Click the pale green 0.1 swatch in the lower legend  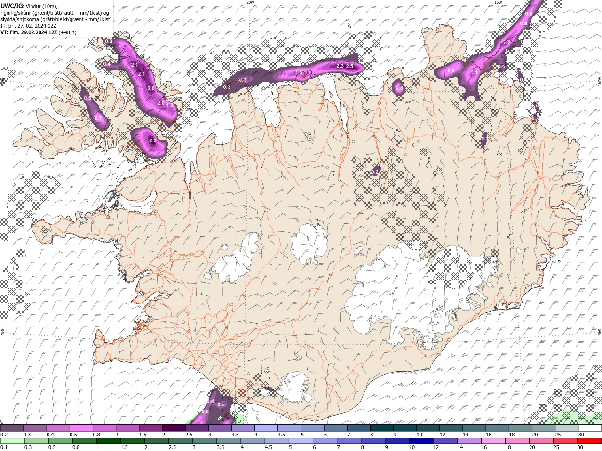[13, 441]
